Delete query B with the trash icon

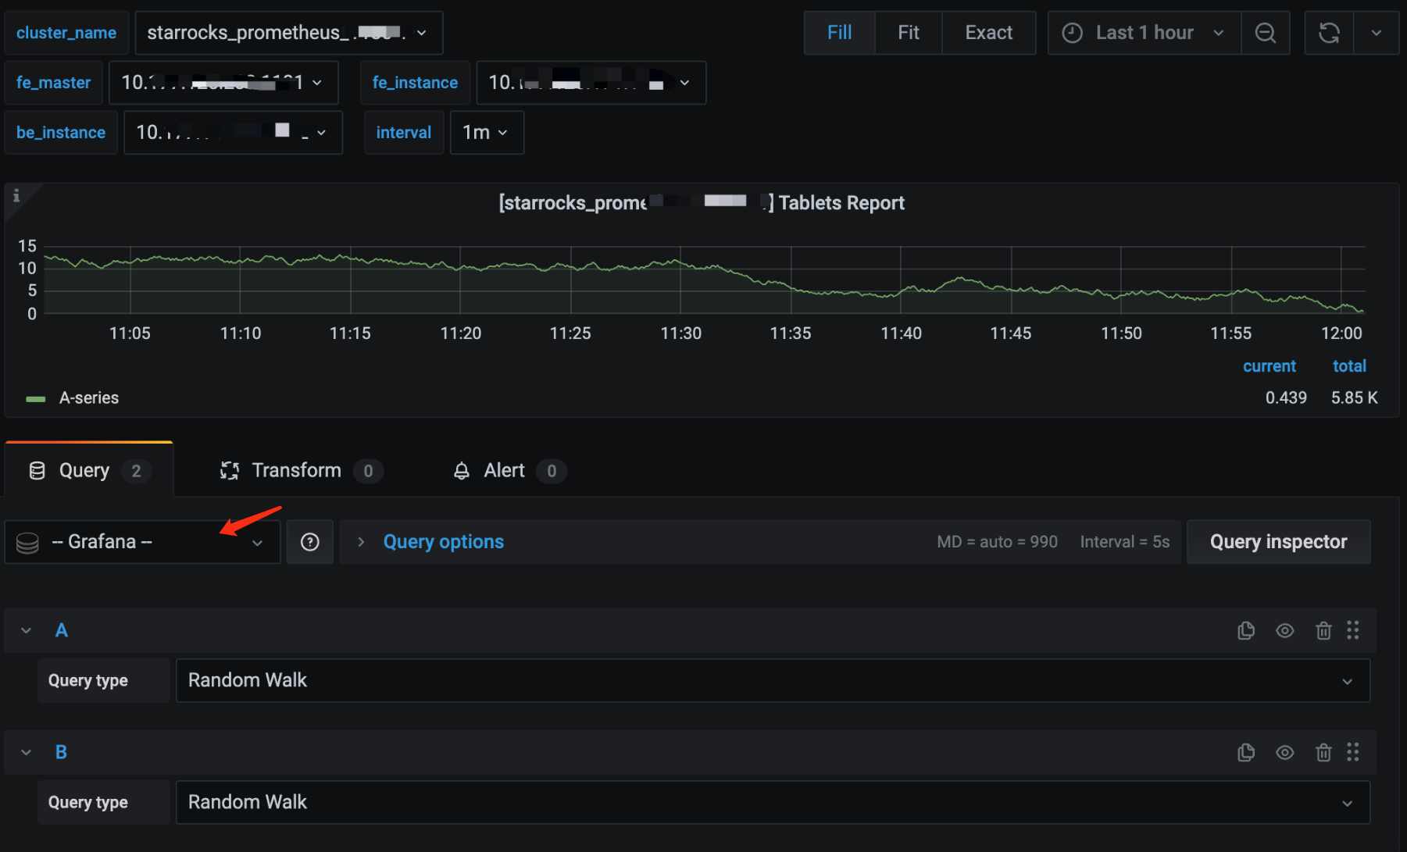pos(1323,752)
